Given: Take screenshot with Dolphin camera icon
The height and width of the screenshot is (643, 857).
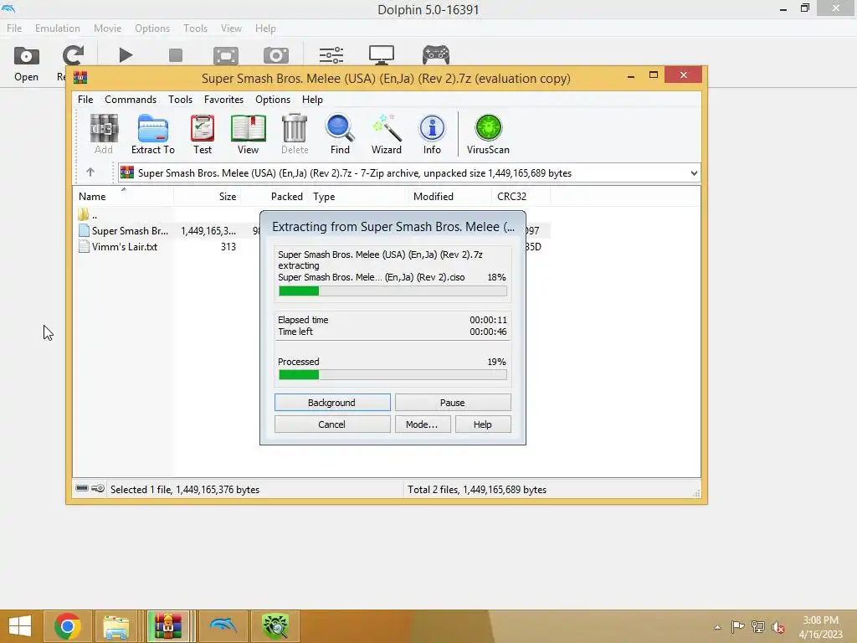Looking at the screenshot, I should [276, 55].
